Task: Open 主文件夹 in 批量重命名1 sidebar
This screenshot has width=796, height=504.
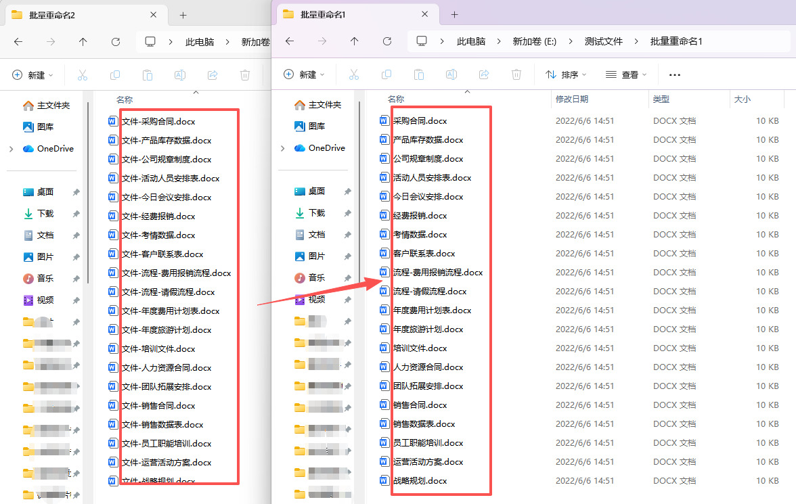Action: 318,105
